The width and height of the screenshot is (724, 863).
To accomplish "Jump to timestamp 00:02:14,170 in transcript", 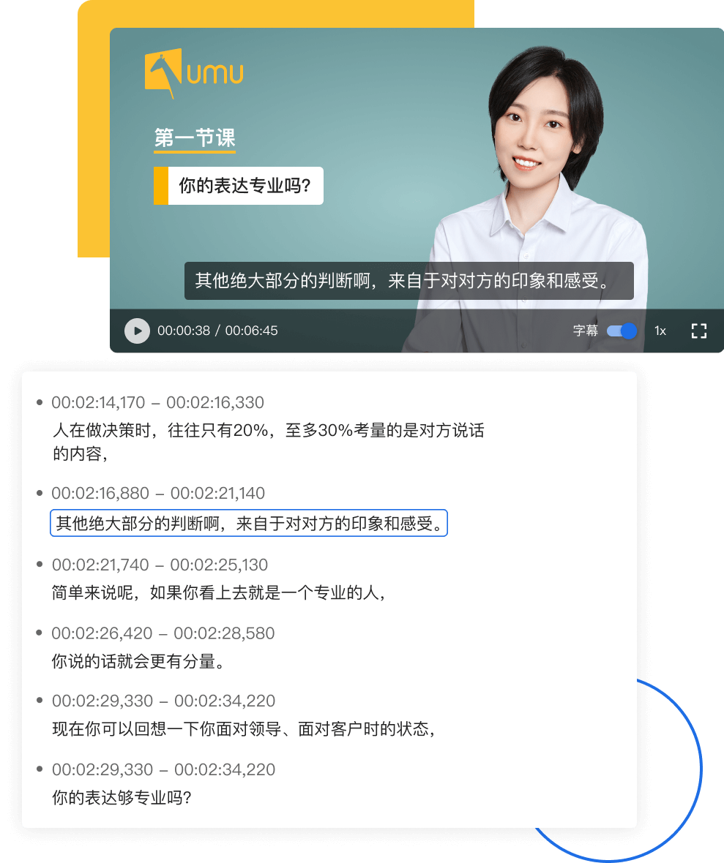I will pyautogui.click(x=157, y=402).
